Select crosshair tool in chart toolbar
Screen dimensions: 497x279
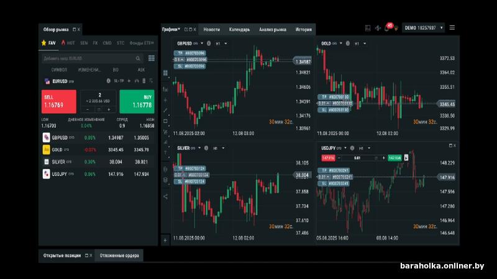click(x=165, y=100)
